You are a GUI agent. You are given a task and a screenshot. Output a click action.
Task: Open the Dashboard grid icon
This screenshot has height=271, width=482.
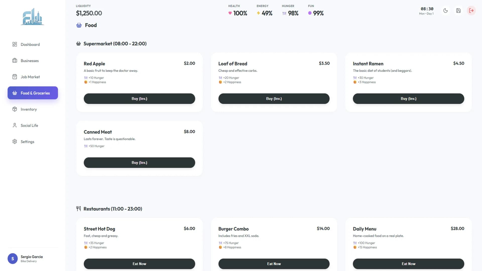[15, 44]
